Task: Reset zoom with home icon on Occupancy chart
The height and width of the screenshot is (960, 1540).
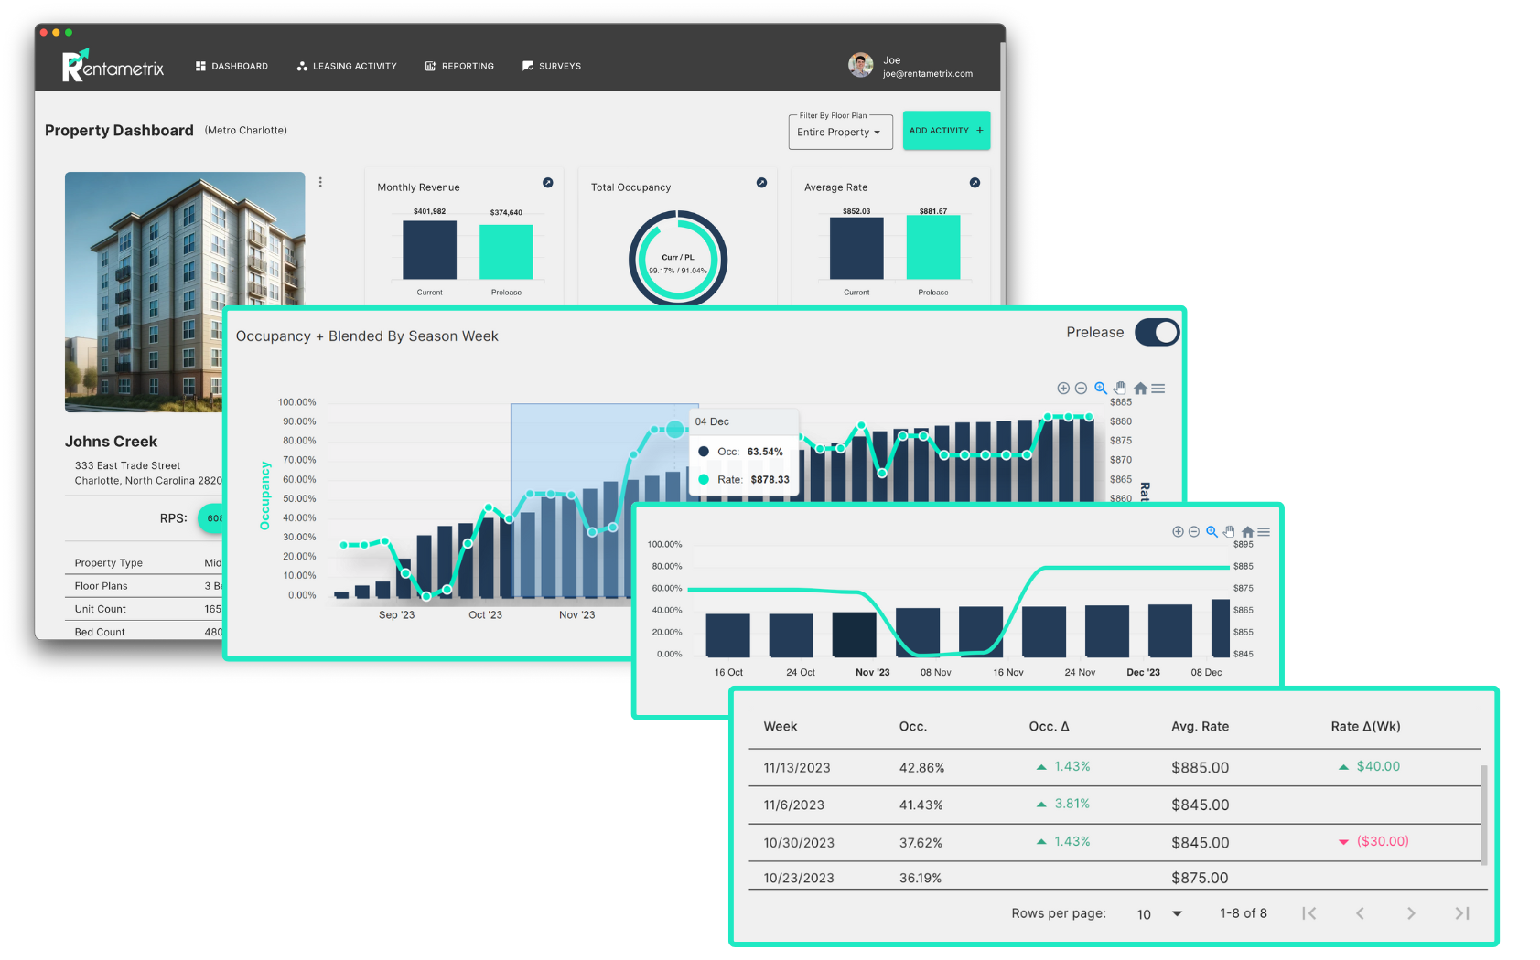Action: point(1140,389)
